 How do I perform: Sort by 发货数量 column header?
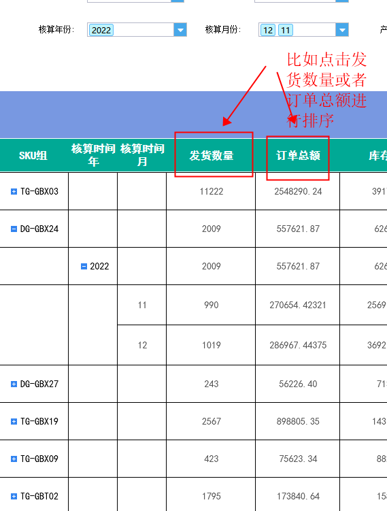(x=212, y=155)
